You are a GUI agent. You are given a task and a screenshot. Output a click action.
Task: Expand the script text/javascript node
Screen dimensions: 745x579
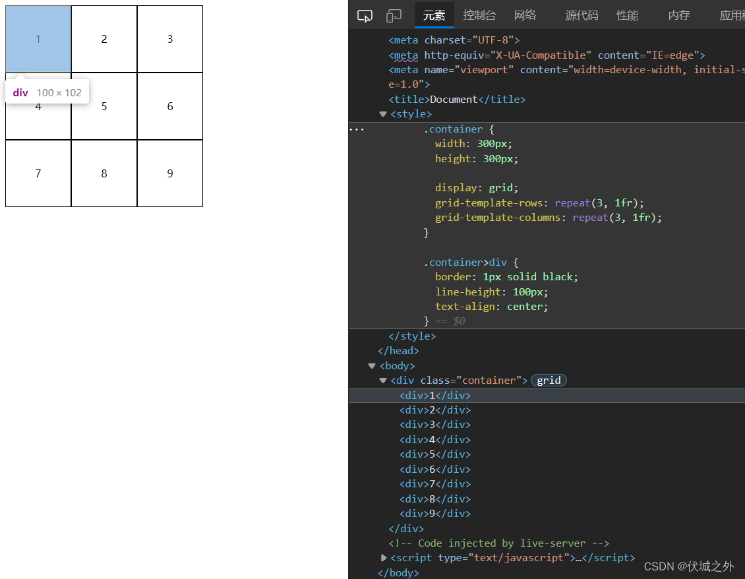(384, 558)
